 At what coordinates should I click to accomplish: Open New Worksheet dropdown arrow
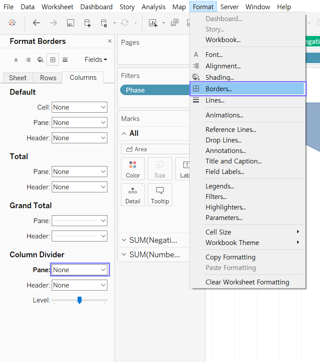[x=164, y=23]
